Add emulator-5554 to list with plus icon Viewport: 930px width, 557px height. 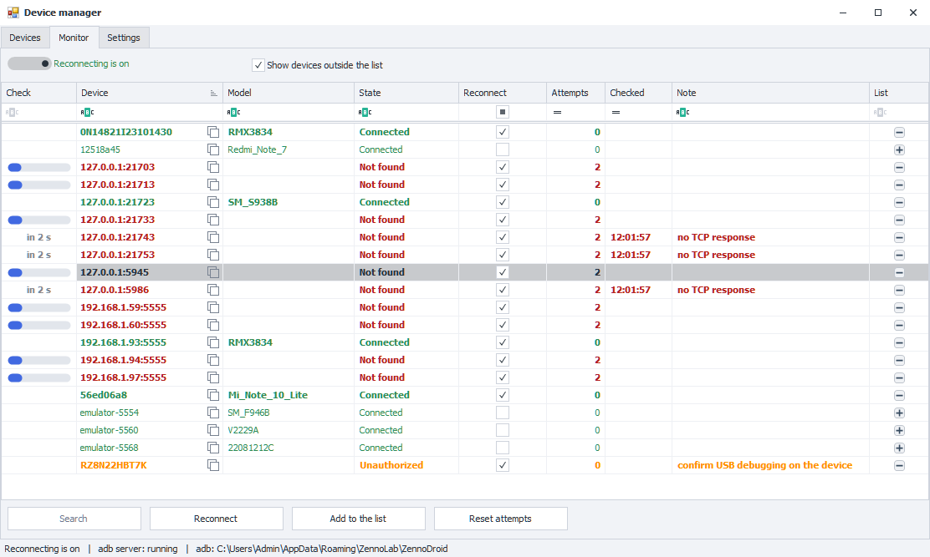pos(899,413)
